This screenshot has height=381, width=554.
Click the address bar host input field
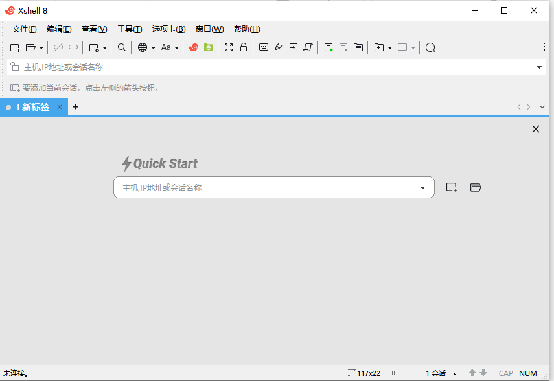tap(275, 67)
